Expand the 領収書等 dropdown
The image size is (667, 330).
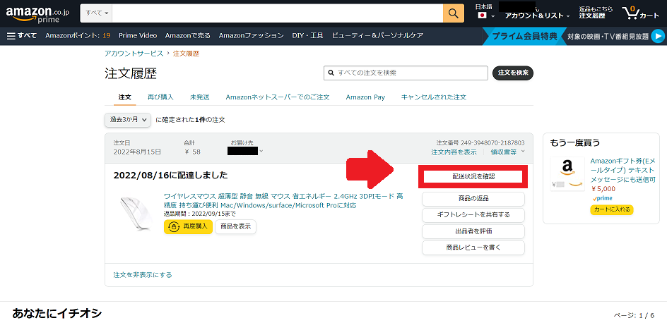coord(507,152)
